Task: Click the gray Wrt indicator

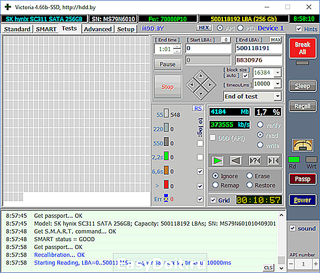Action: click(311, 160)
